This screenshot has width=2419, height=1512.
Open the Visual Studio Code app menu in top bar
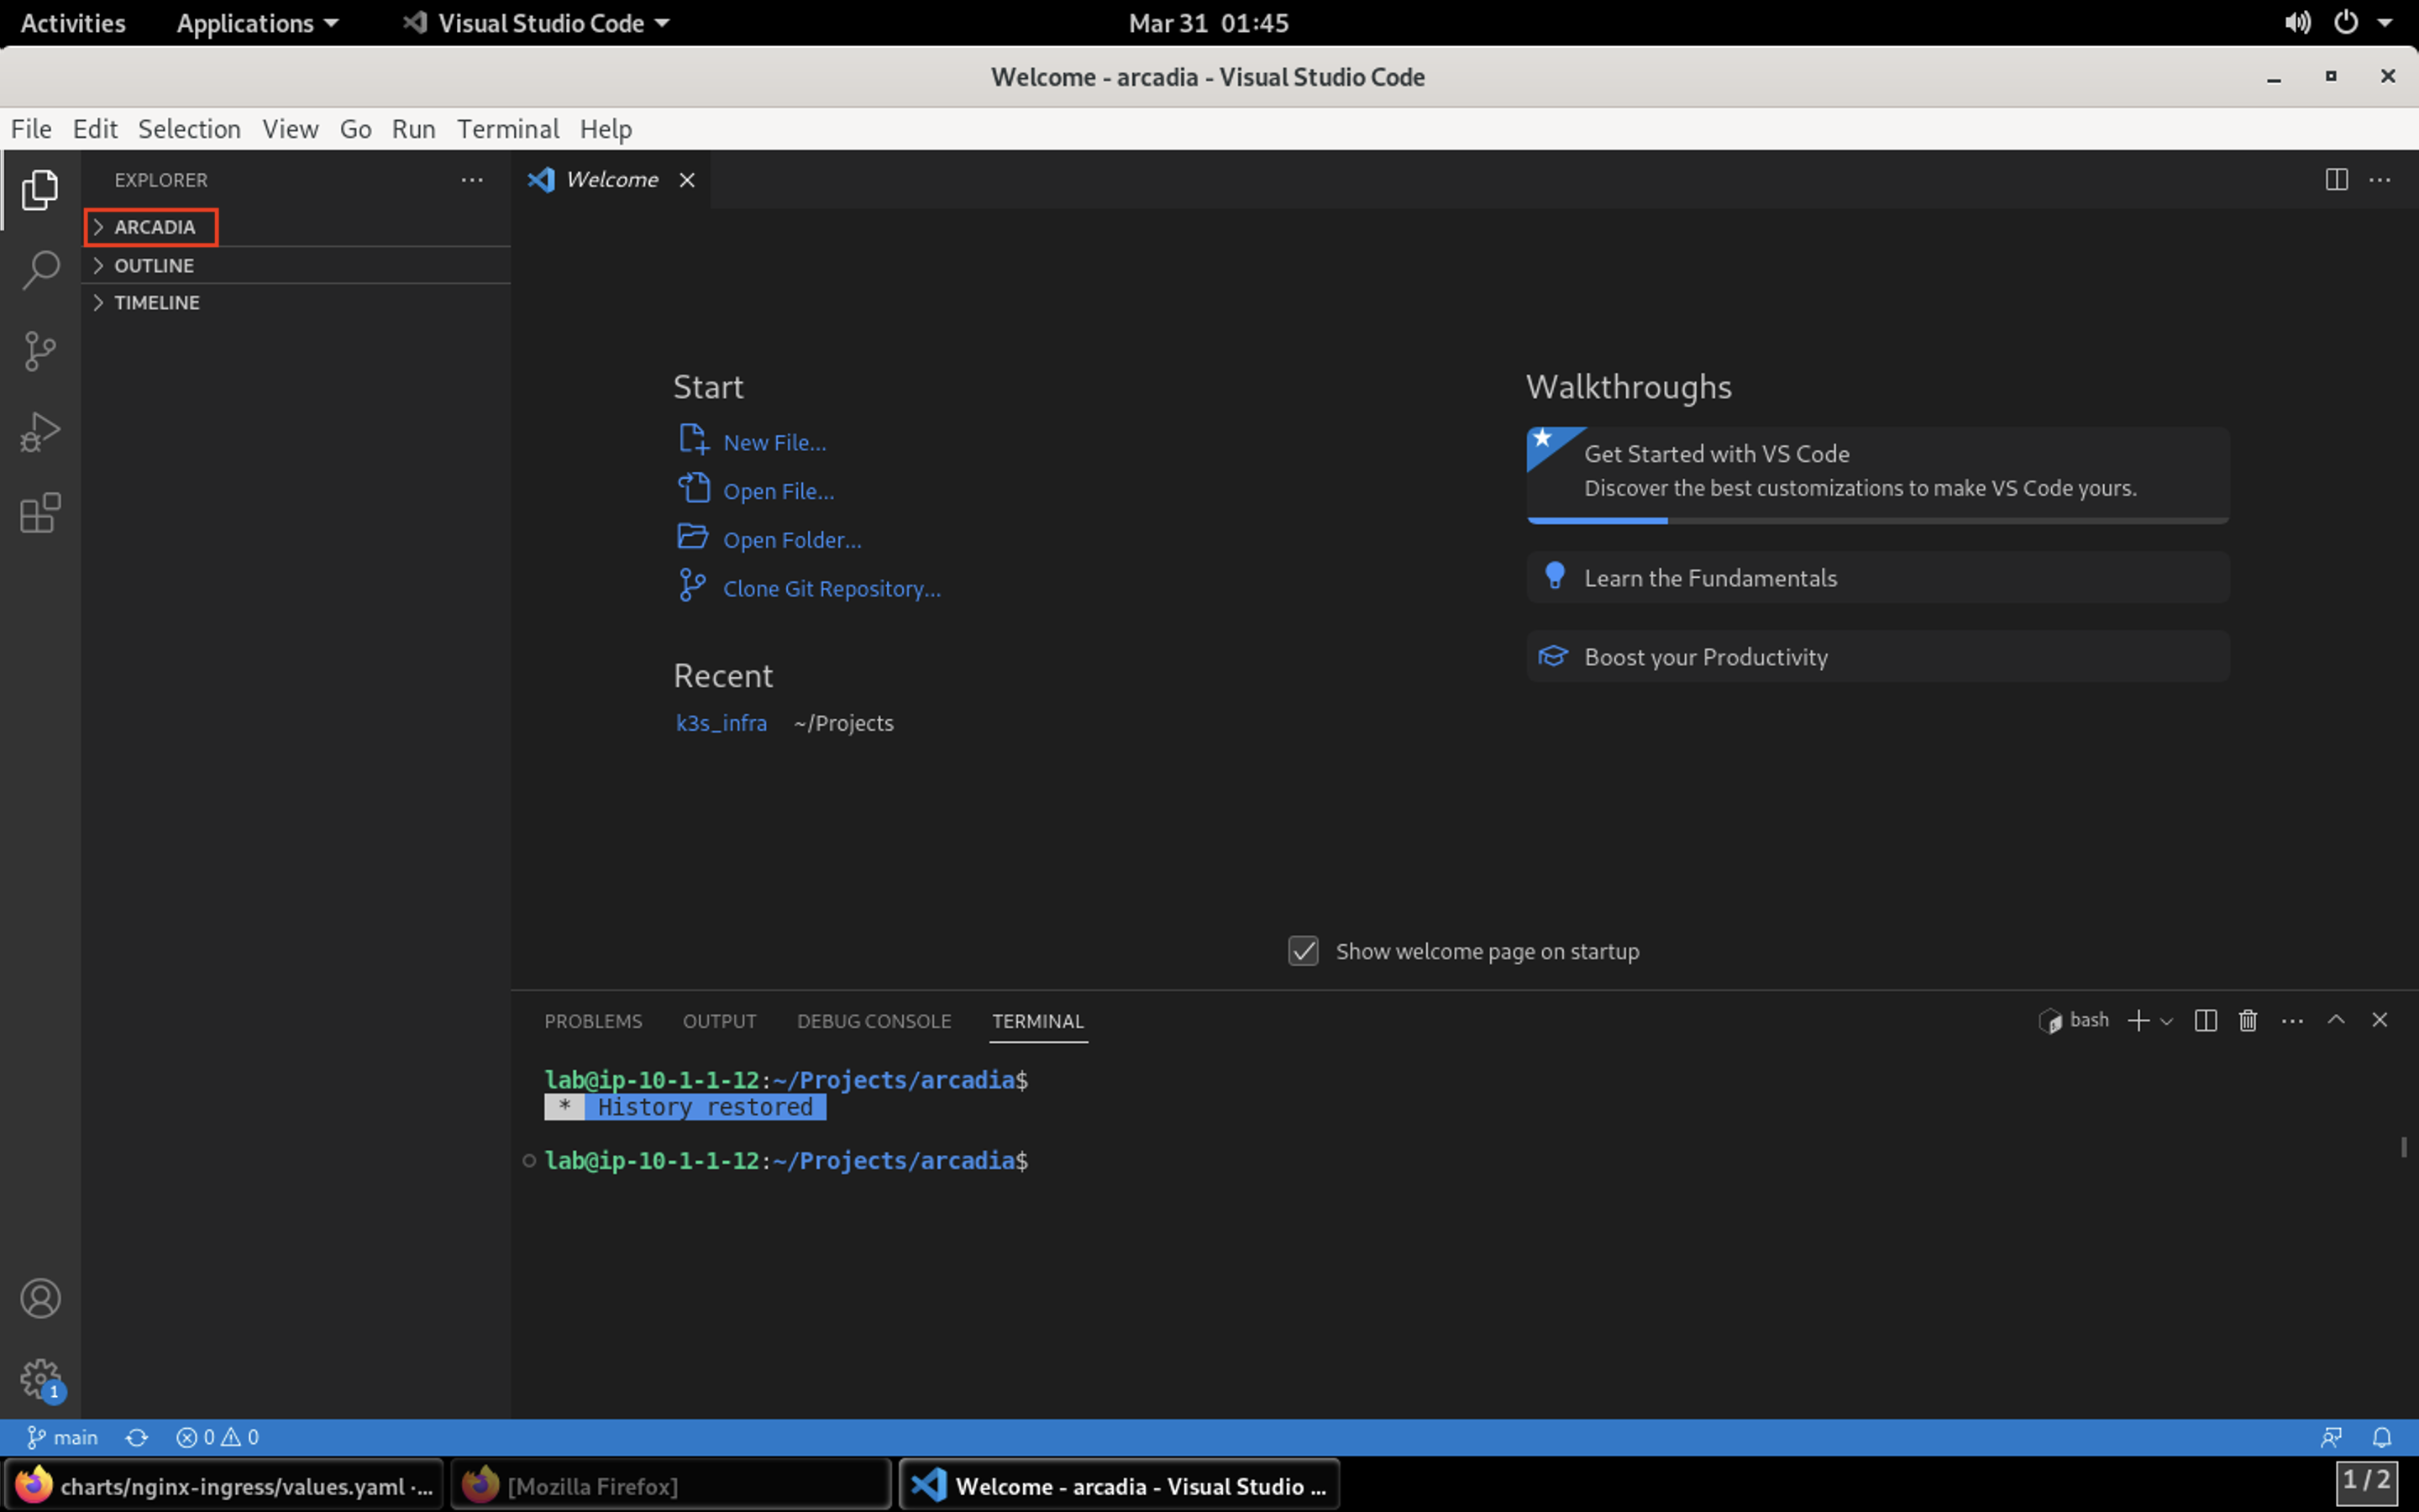[536, 23]
